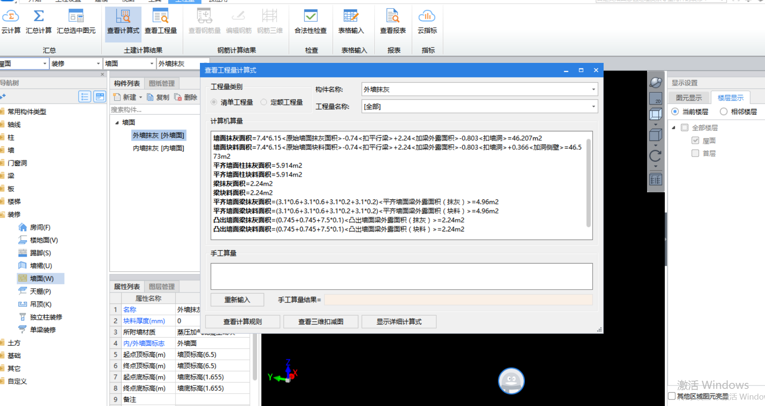Click the 手工算量 input box

click(x=402, y=276)
